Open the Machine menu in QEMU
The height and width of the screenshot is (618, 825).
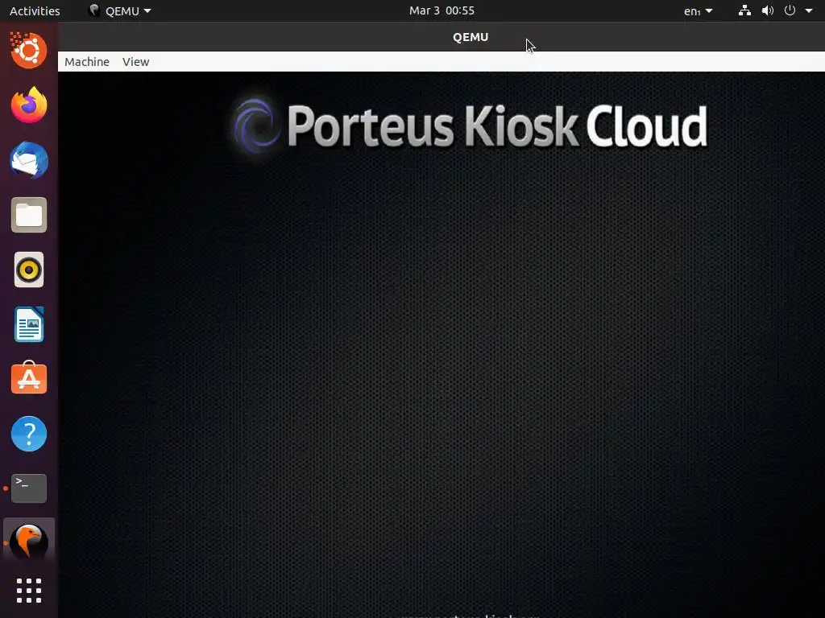(x=87, y=62)
